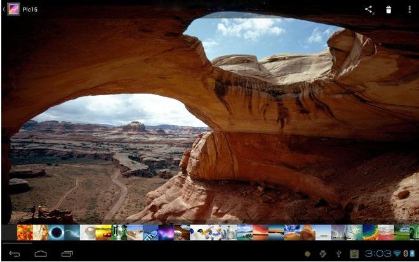Tap the Android back button
This screenshot has width=419, height=262.
point(15,254)
